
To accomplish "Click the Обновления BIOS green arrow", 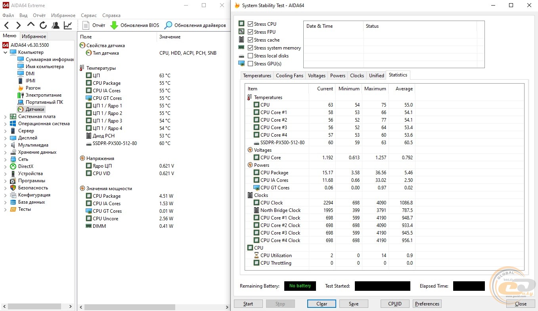I will click(x=114, y=25).
